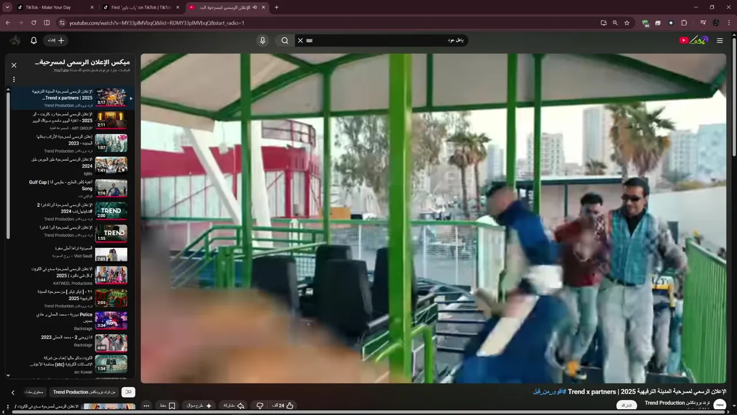Go back in browser history
This screenshot has width=737, height=415.
click(x=7, y=23)
